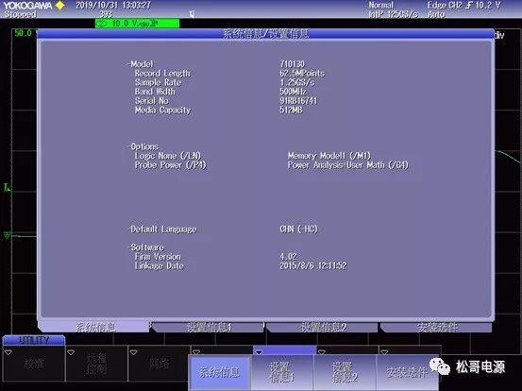Click the Firm Version label
This screenshot has width=522, height=391.
pyautogui.click(x=158, y=257)
